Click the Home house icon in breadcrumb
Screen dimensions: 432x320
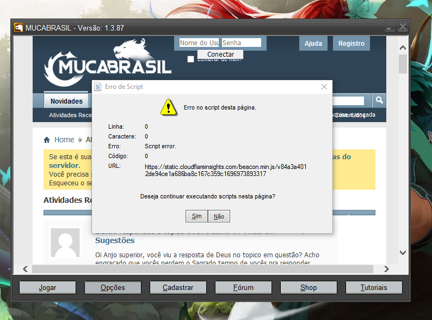(47, 140)
